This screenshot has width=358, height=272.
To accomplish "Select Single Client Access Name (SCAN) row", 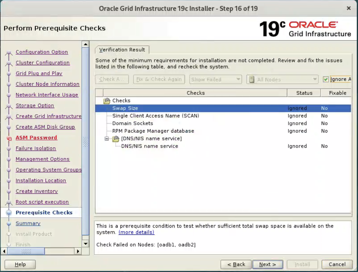I will click(223, 116).
